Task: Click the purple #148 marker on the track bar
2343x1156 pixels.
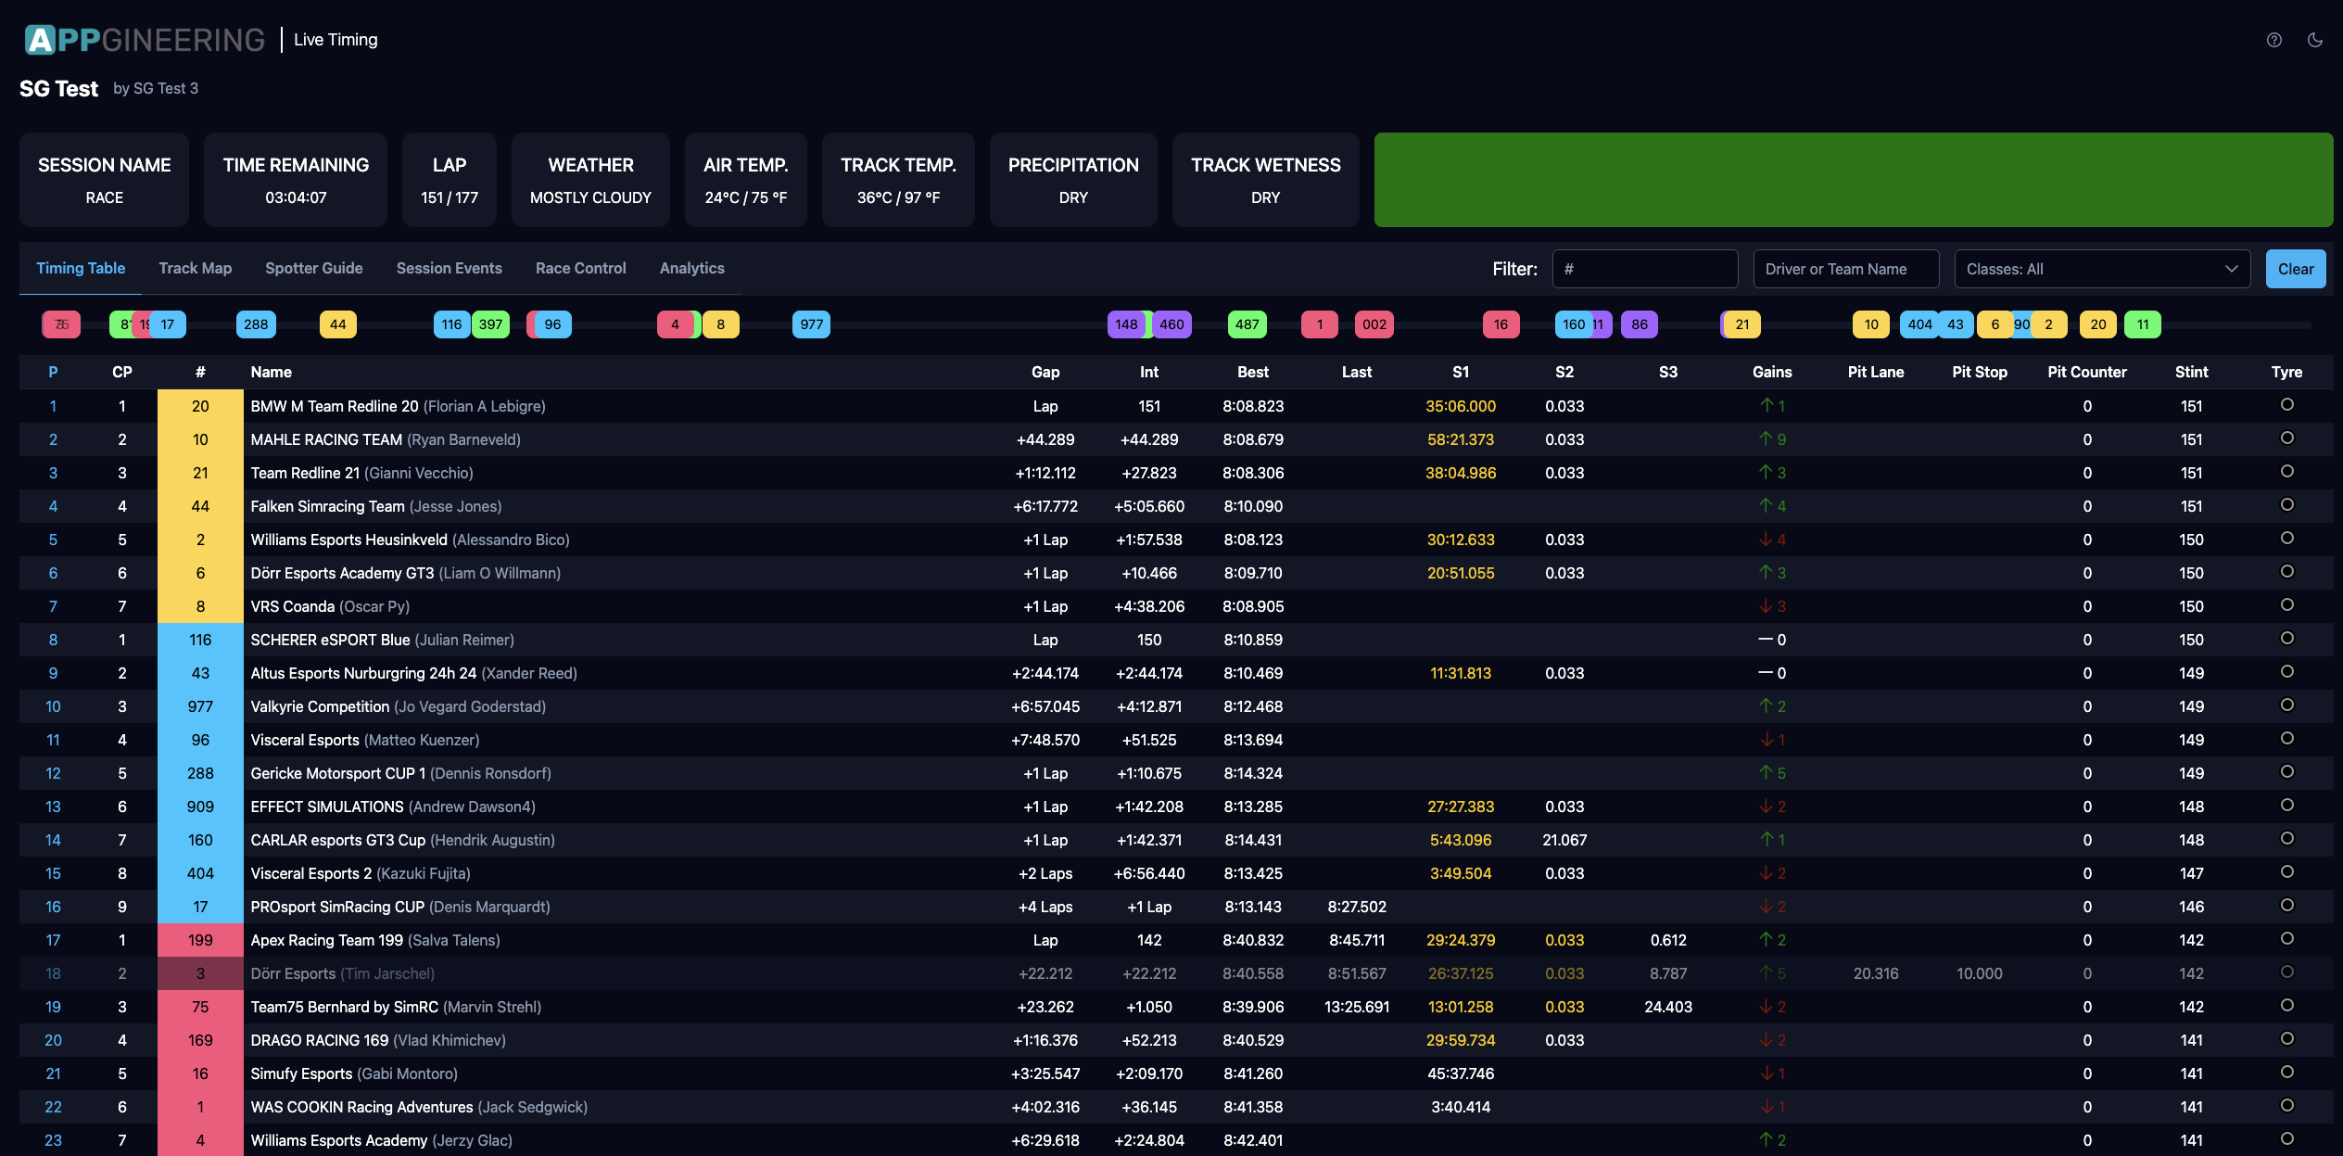Action: pyautogui.click(x=1126, y=324)
